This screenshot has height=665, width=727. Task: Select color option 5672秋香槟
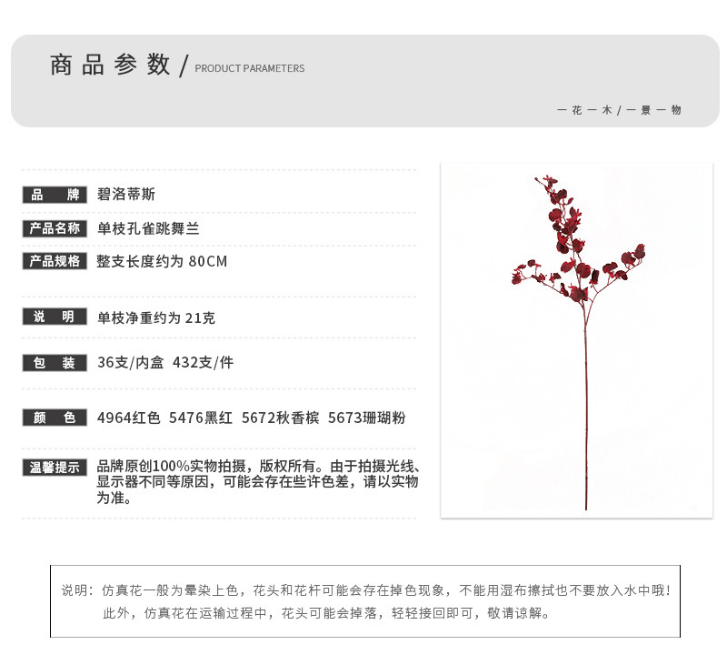pos(280,418)
